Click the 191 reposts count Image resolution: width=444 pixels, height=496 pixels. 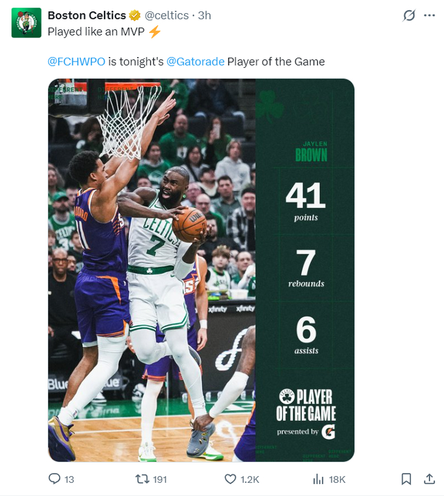tap(160, 480)
